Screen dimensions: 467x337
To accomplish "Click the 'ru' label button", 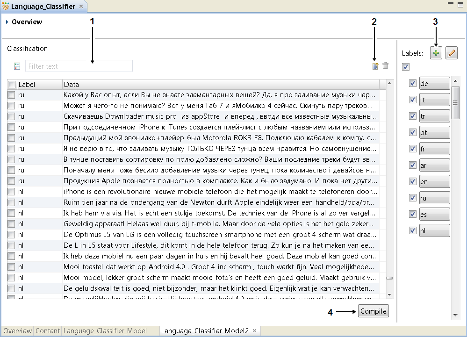I will (x=435, y=198).
